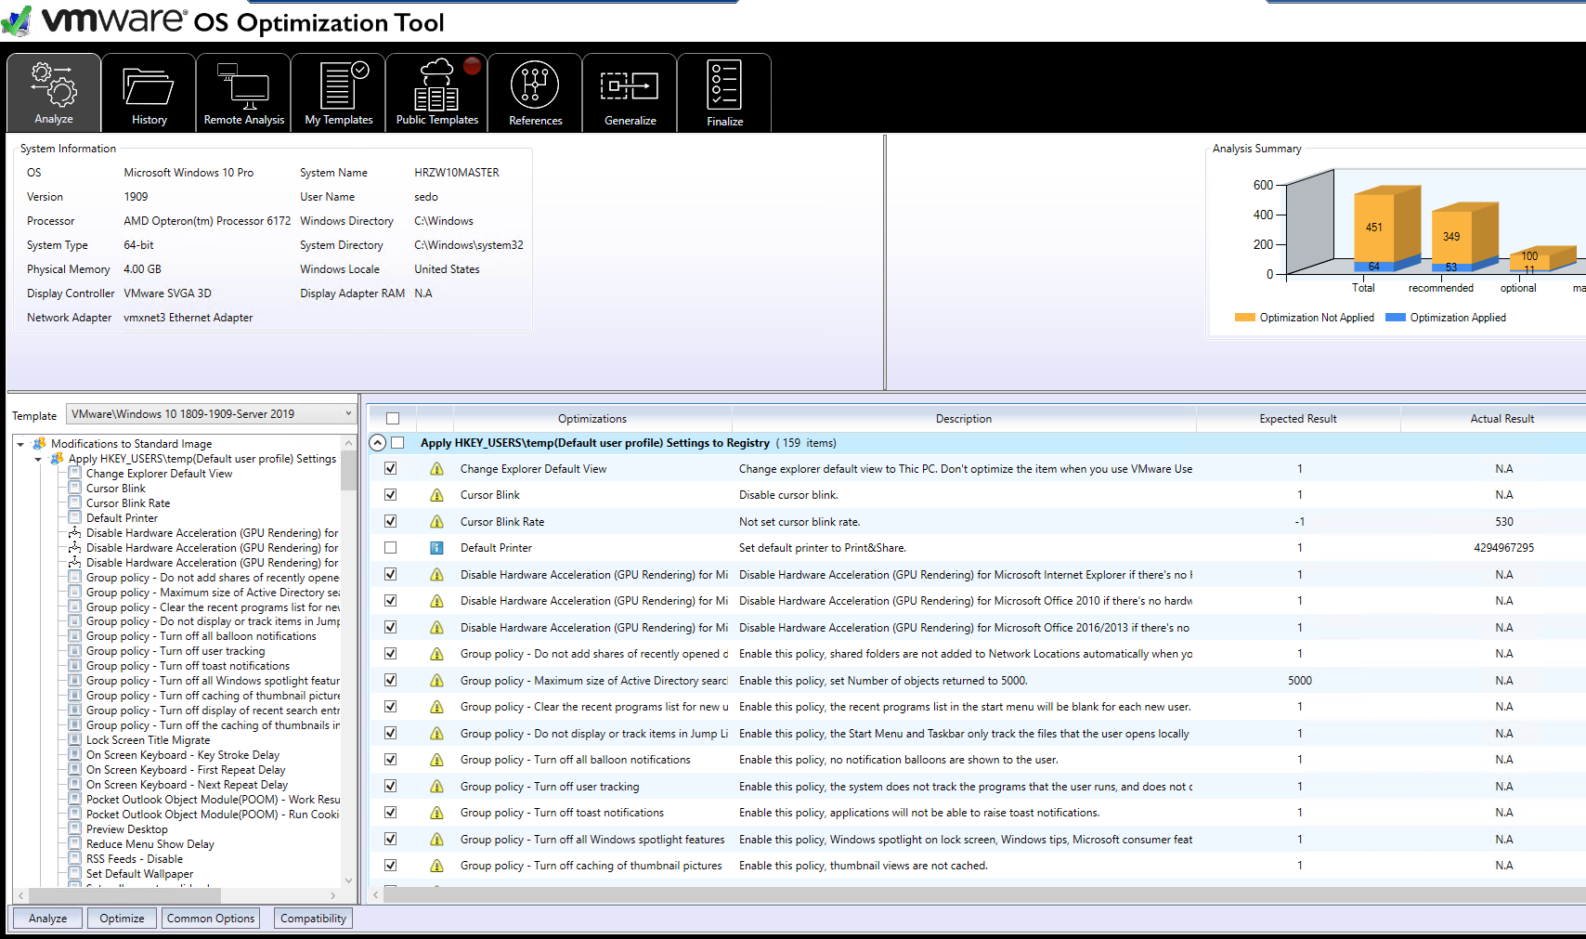Click warning icon for Clear recent programs list
The height and width of the screenshot is (939, 1586).
[x=436, y=707]
